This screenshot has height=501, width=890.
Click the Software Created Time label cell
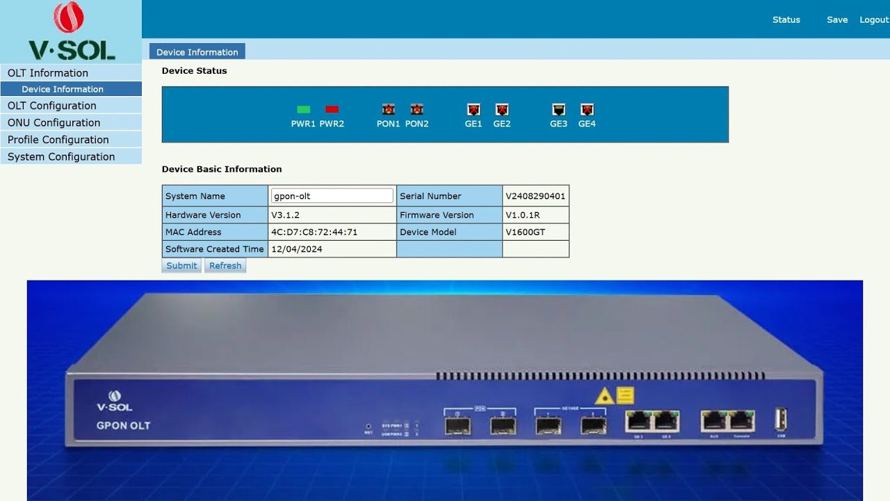(215, 249)
